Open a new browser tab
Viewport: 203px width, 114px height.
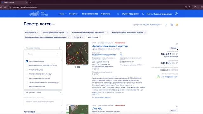coord(30,2)
